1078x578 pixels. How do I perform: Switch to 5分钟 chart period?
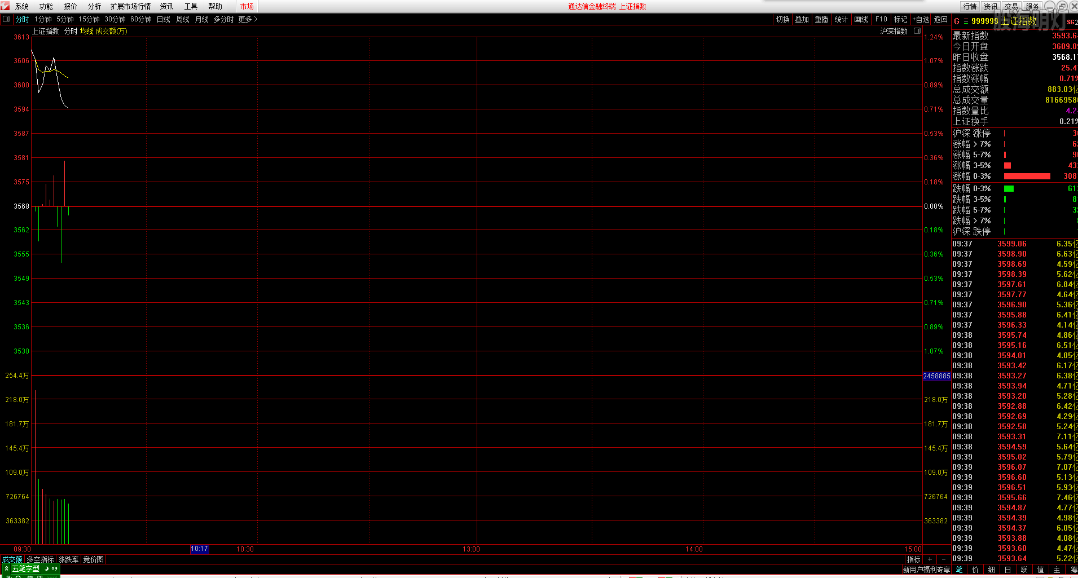point(65,19)
